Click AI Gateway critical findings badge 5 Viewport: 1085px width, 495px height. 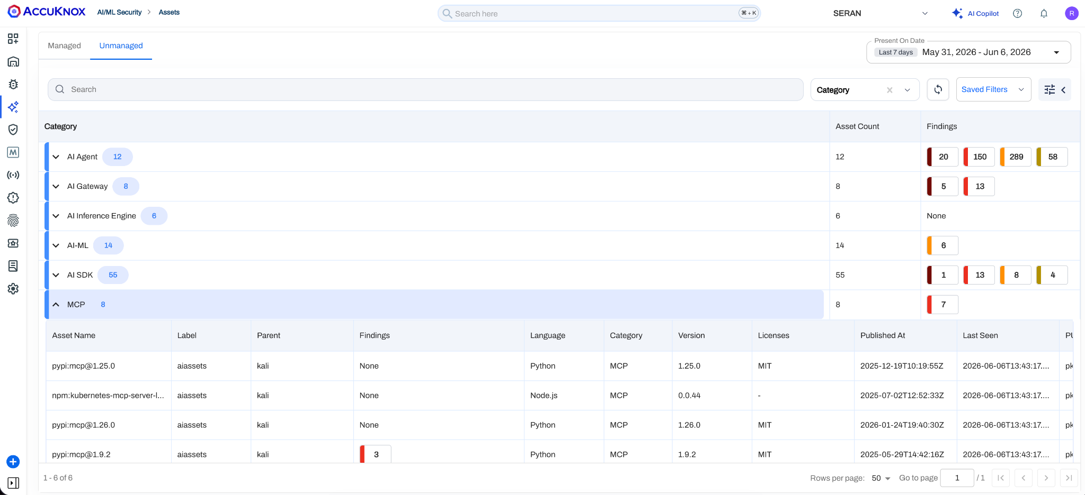(x=942, y=186)
